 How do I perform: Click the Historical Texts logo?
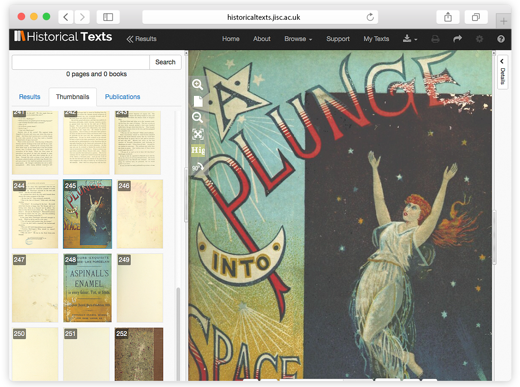coord(63,36)
